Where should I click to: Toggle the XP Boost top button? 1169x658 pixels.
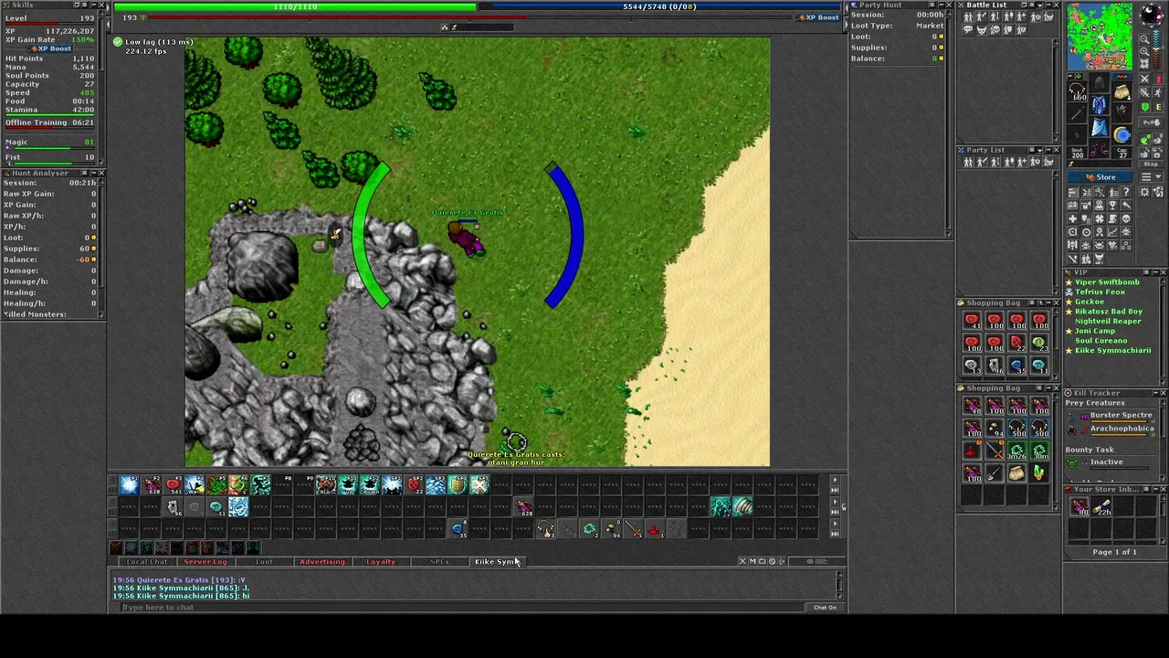[818, 17]
